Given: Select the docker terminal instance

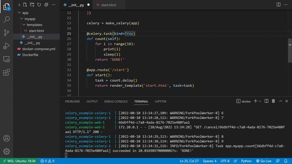Looking at the screenshot, I should pyautogui.click(x=244, y=101).
